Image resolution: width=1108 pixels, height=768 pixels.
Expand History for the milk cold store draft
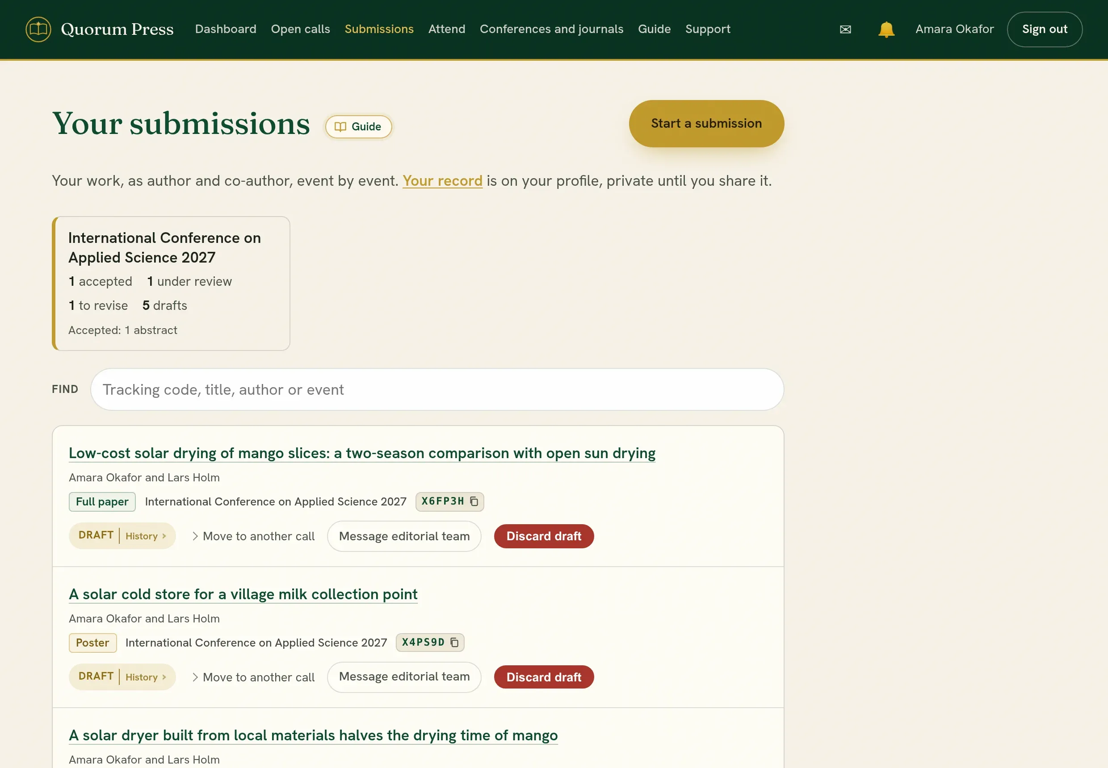[146, 677]
